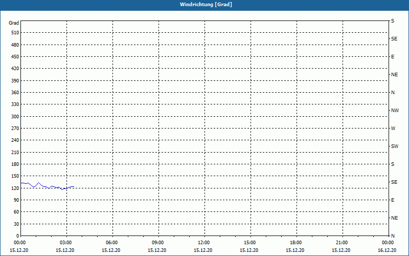
Task: Click the 03:00 time label
Action: click(x=66, y=243)
